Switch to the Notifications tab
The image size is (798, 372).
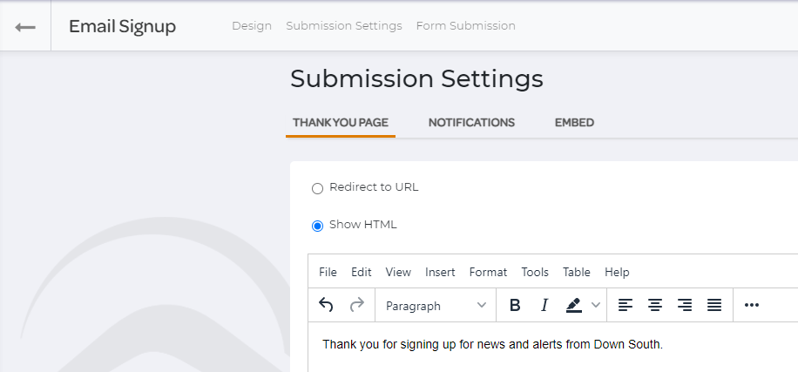[471, 123]
